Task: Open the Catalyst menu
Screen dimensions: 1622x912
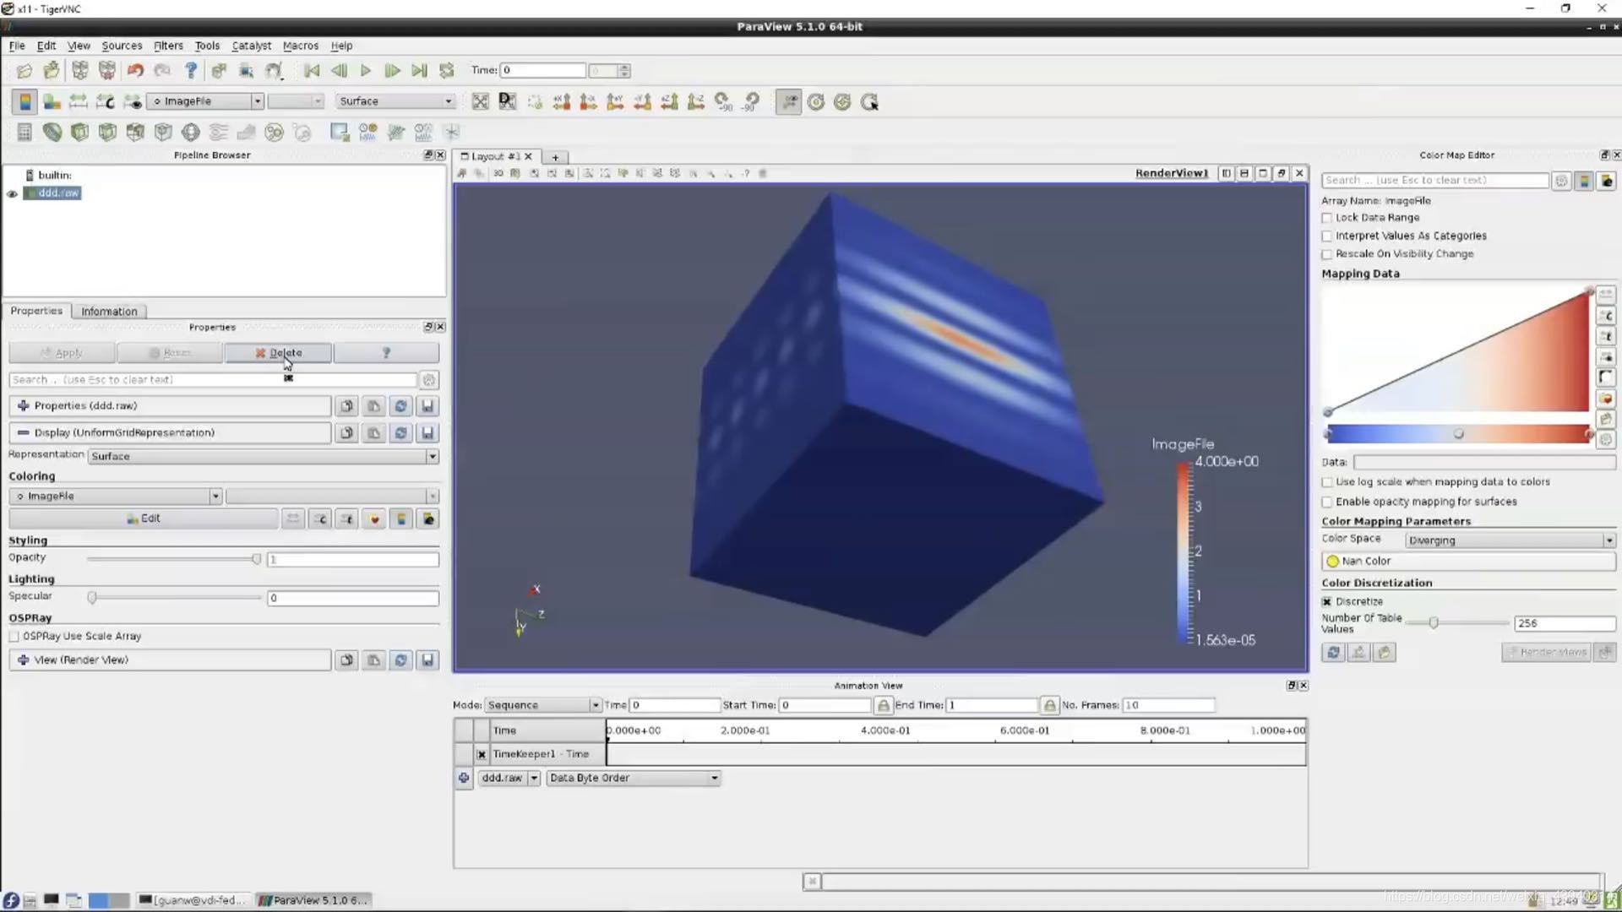Action: click(252, 46)
